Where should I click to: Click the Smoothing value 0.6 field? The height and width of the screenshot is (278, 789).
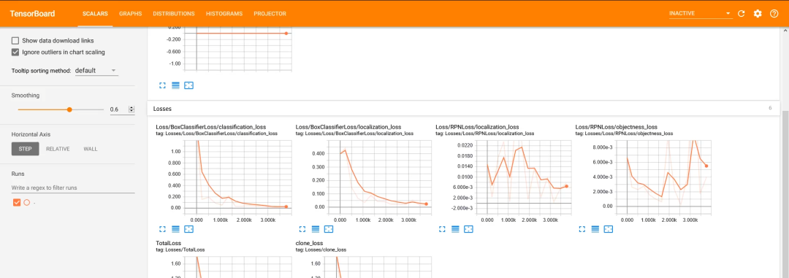[x=119, y=109]
